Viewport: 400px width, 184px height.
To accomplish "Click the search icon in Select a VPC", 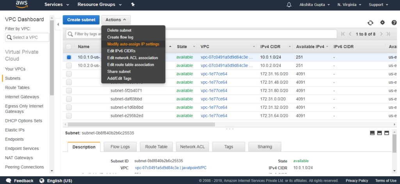I will click(9, 37).
